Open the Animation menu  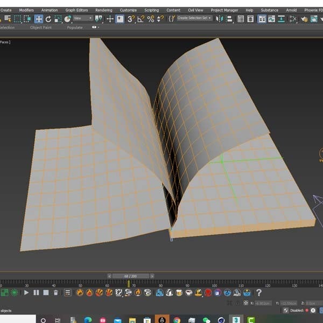50,10
